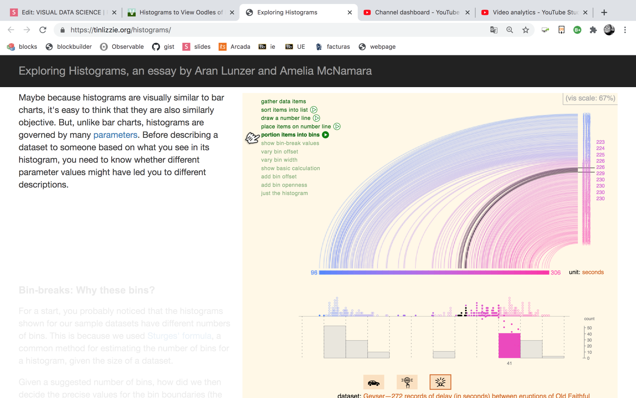636x398 pixels.
Task: Click the page zoom magnifier icon
Action: tap(510, 30)
